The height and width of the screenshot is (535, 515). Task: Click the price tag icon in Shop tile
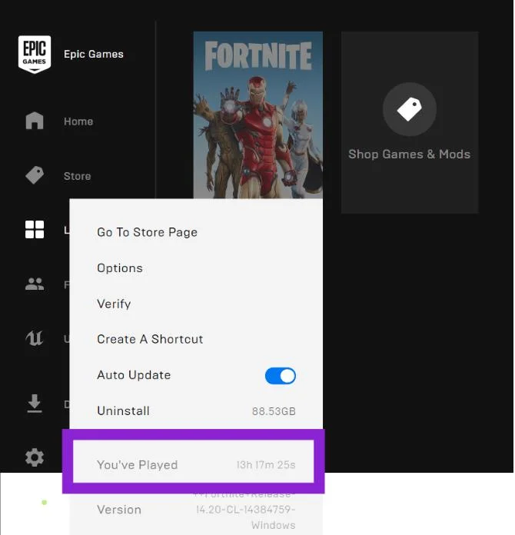point(409,109)
